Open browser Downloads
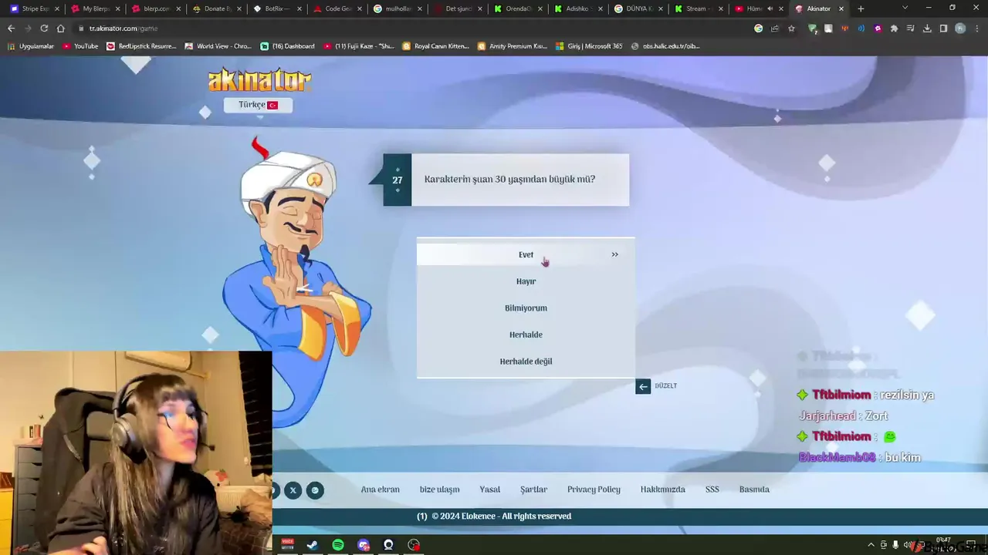988x555 pixels. pos(927,29)
